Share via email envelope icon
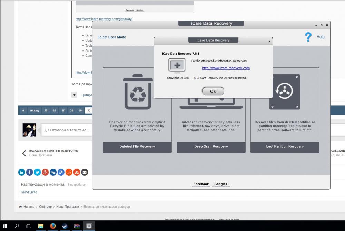 coord(85,172)
